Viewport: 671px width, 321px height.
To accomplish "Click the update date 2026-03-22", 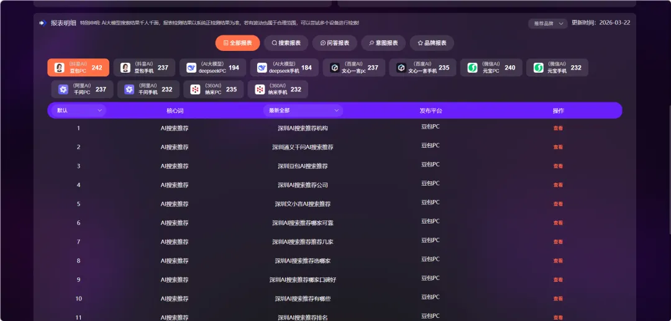I will pyautogui.click(x=614, y=22).
